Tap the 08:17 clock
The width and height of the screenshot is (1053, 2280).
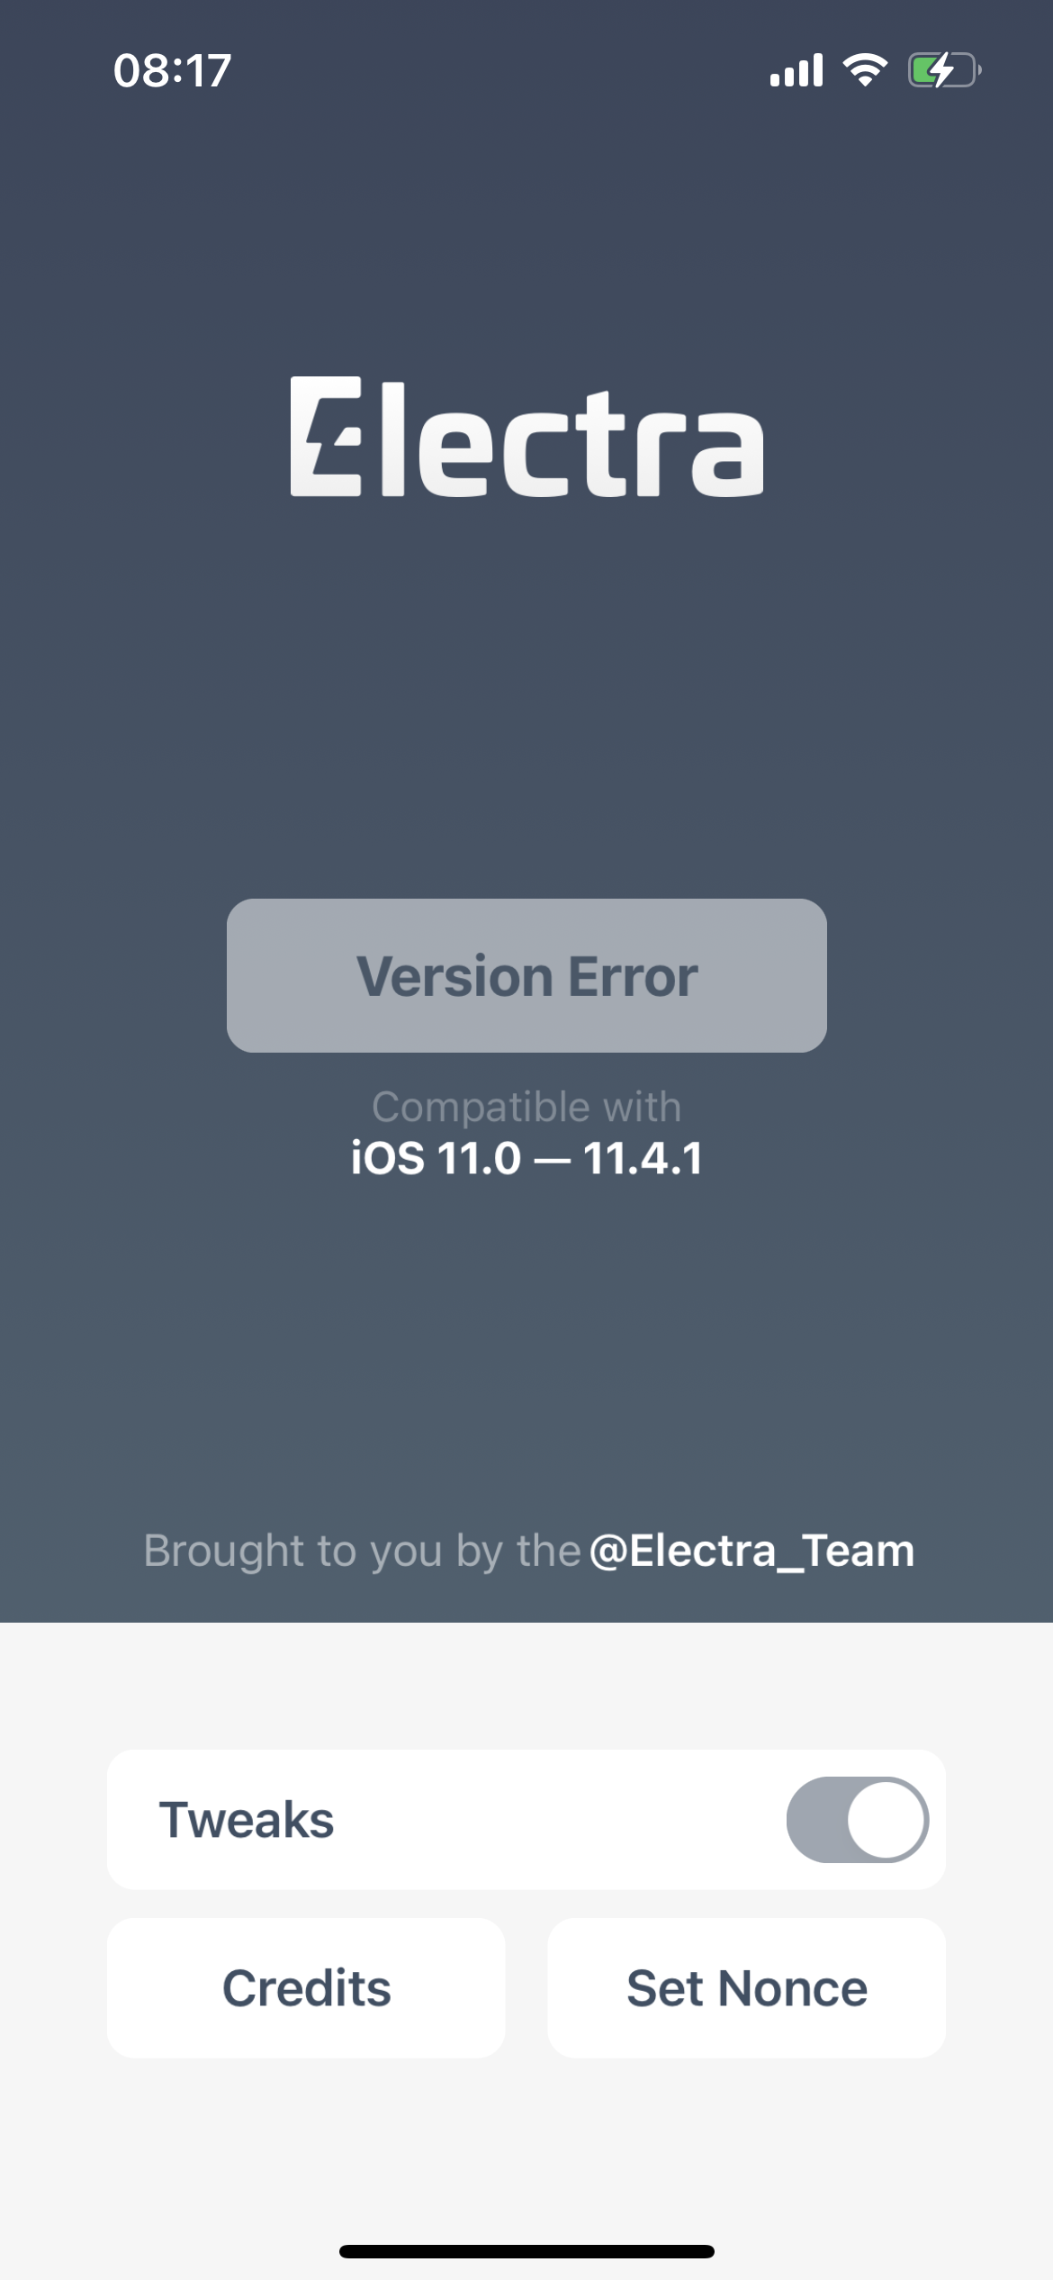172,71
